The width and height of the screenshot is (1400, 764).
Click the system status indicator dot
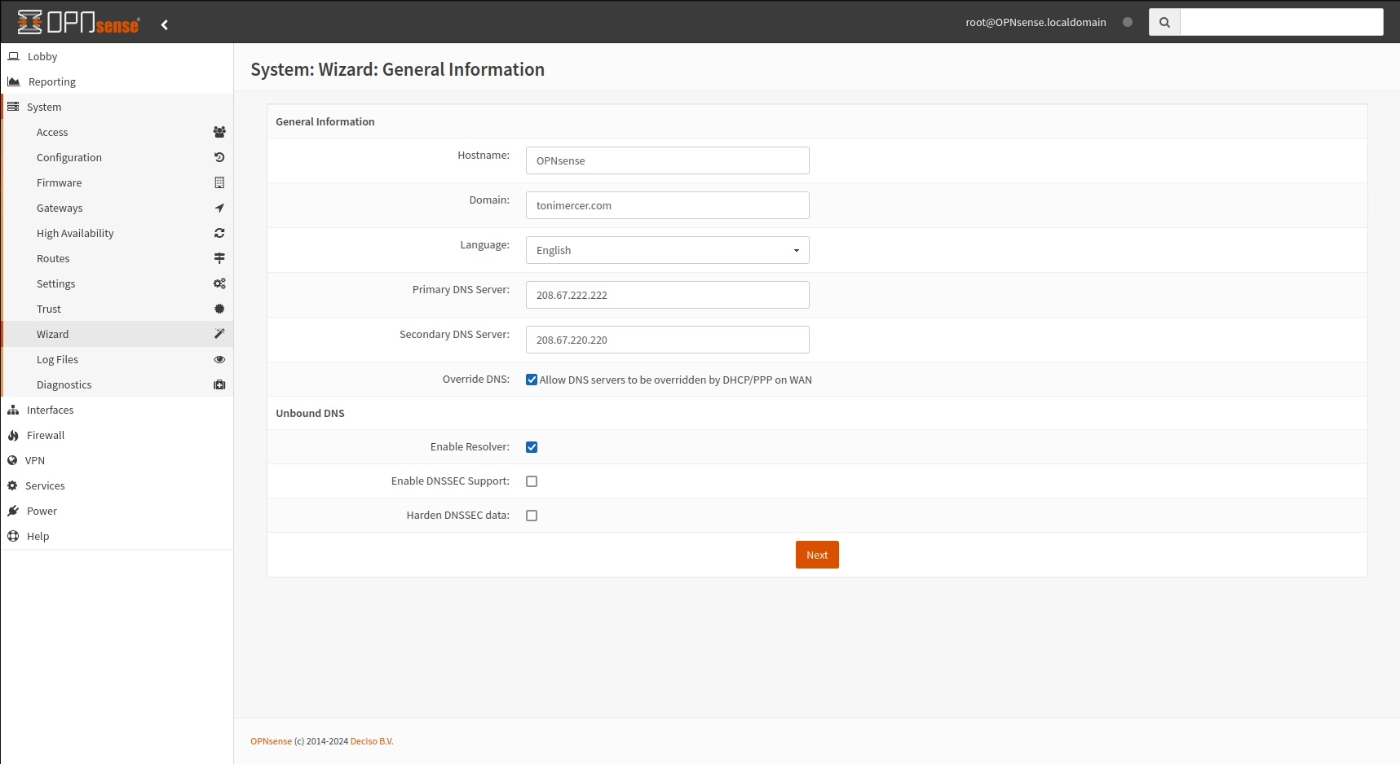click(x=1128, y=22)
